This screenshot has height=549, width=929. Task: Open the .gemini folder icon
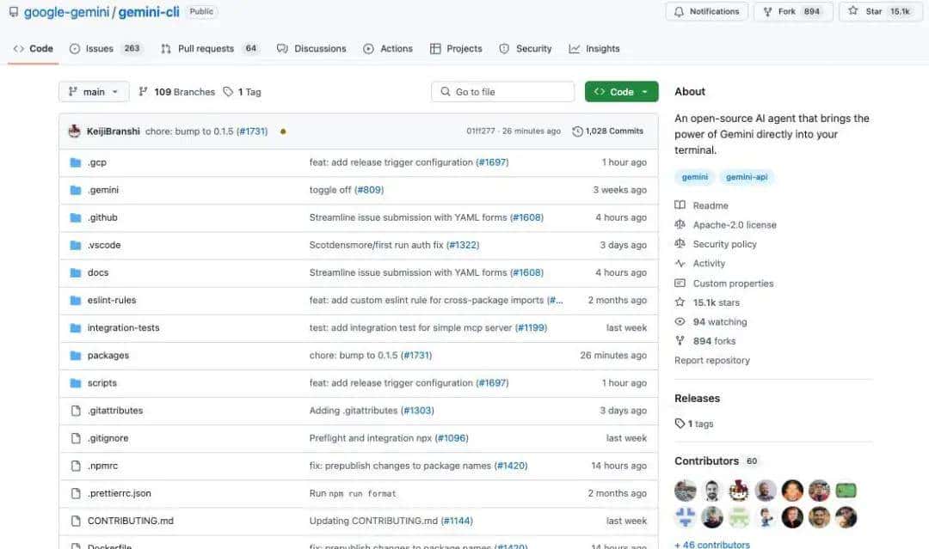click(75, 190)
